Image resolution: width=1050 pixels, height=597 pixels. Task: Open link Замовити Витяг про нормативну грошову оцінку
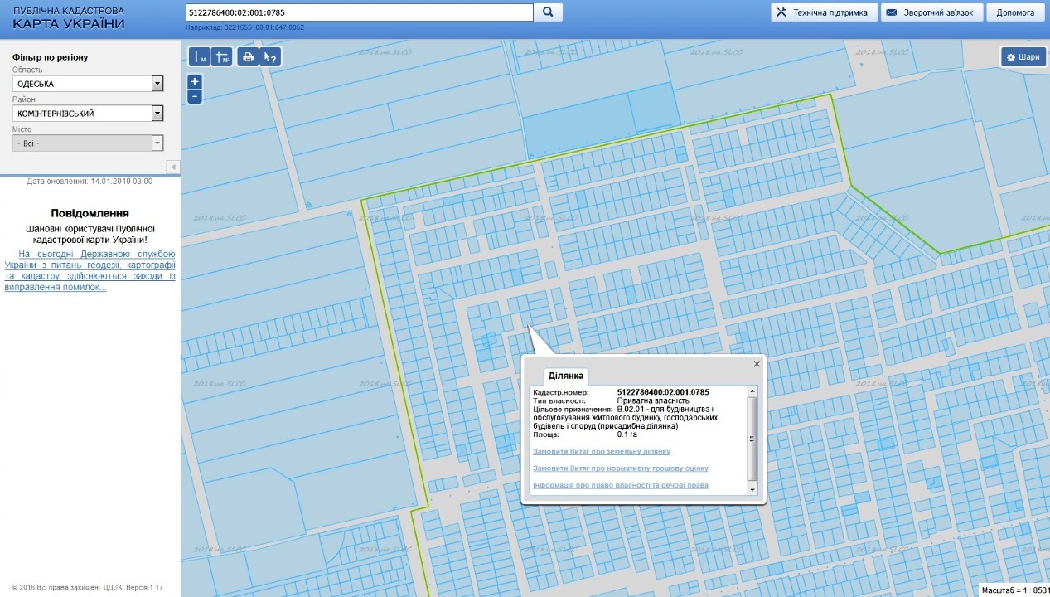tap(620, 468)
